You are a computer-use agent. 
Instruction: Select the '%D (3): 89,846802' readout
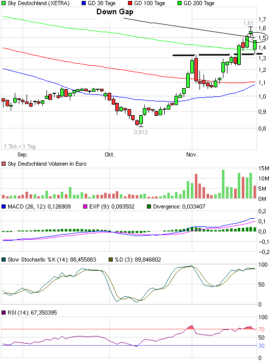pos(138,260)
